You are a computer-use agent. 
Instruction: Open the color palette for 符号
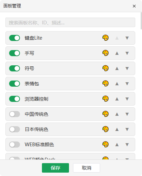(105, 68)
